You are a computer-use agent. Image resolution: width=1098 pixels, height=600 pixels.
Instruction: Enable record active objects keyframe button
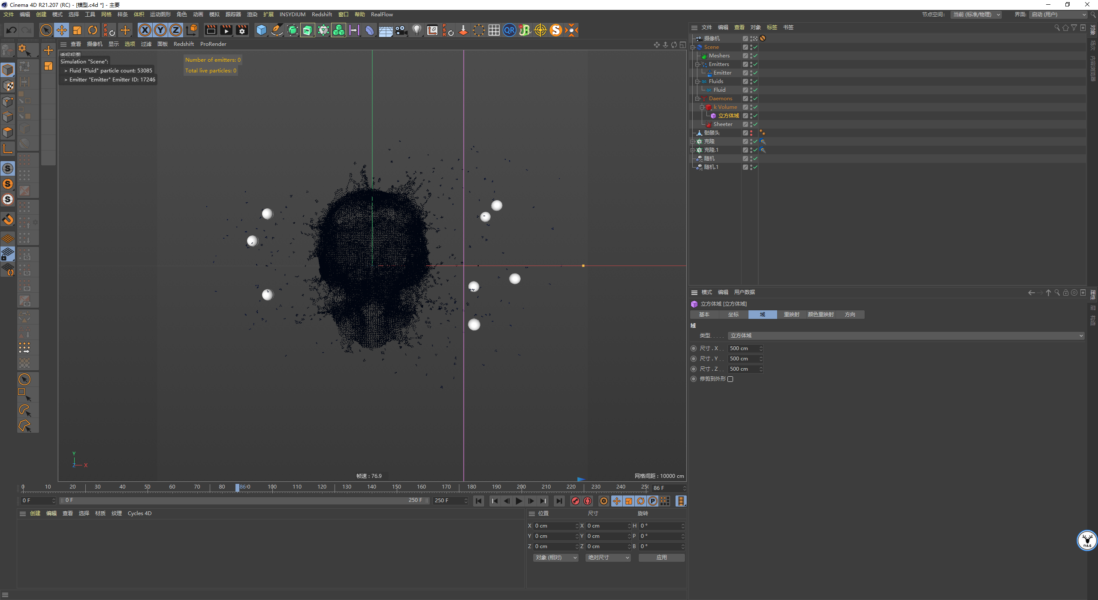(576, 501)
